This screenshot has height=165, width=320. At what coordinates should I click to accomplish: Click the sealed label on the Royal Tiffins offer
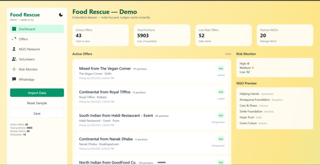(x=221, y=99)
